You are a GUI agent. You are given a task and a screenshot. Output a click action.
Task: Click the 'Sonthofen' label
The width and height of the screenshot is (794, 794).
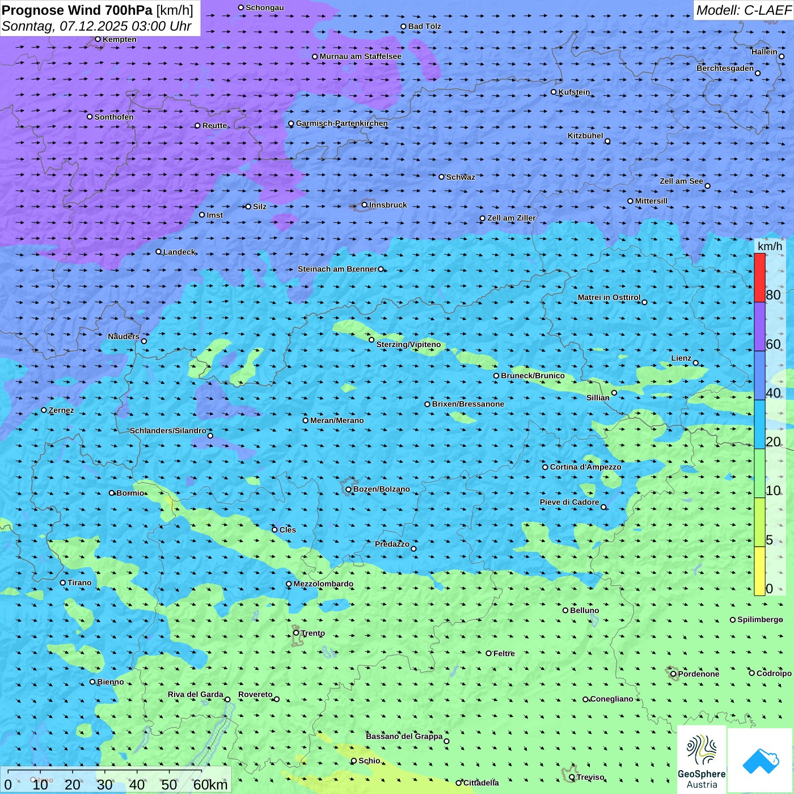click(x=114, y=117)
